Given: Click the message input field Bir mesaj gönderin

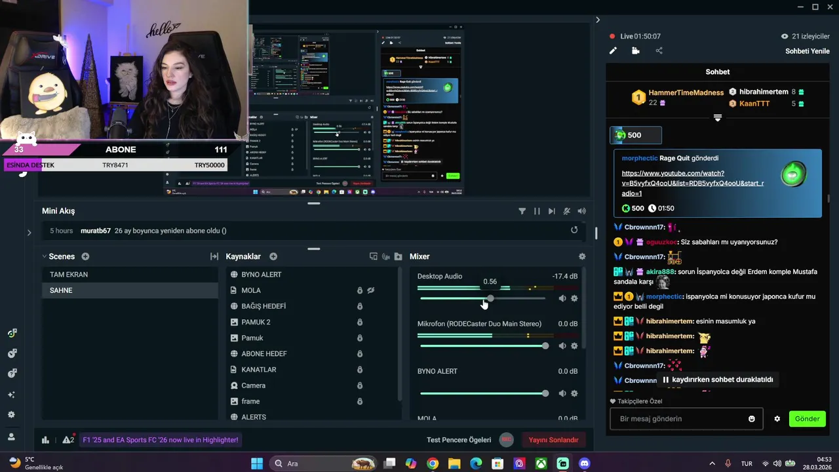Looking at the screenshot, I should (678, 419).
